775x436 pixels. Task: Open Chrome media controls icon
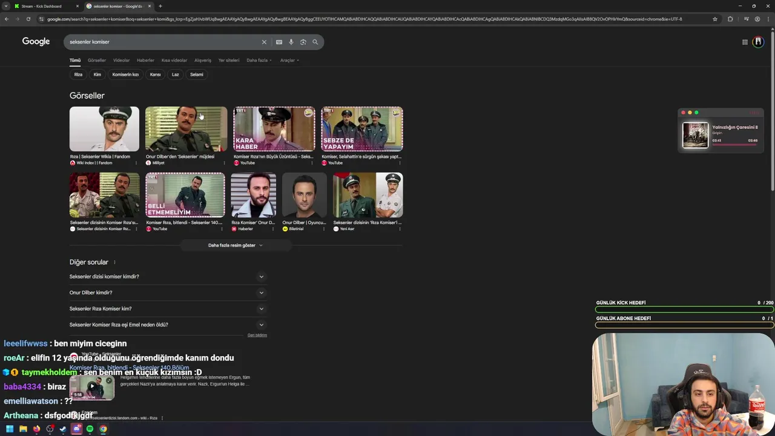pos(746,19)
